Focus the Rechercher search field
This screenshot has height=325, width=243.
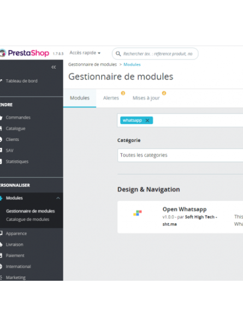tap(158, 54)
